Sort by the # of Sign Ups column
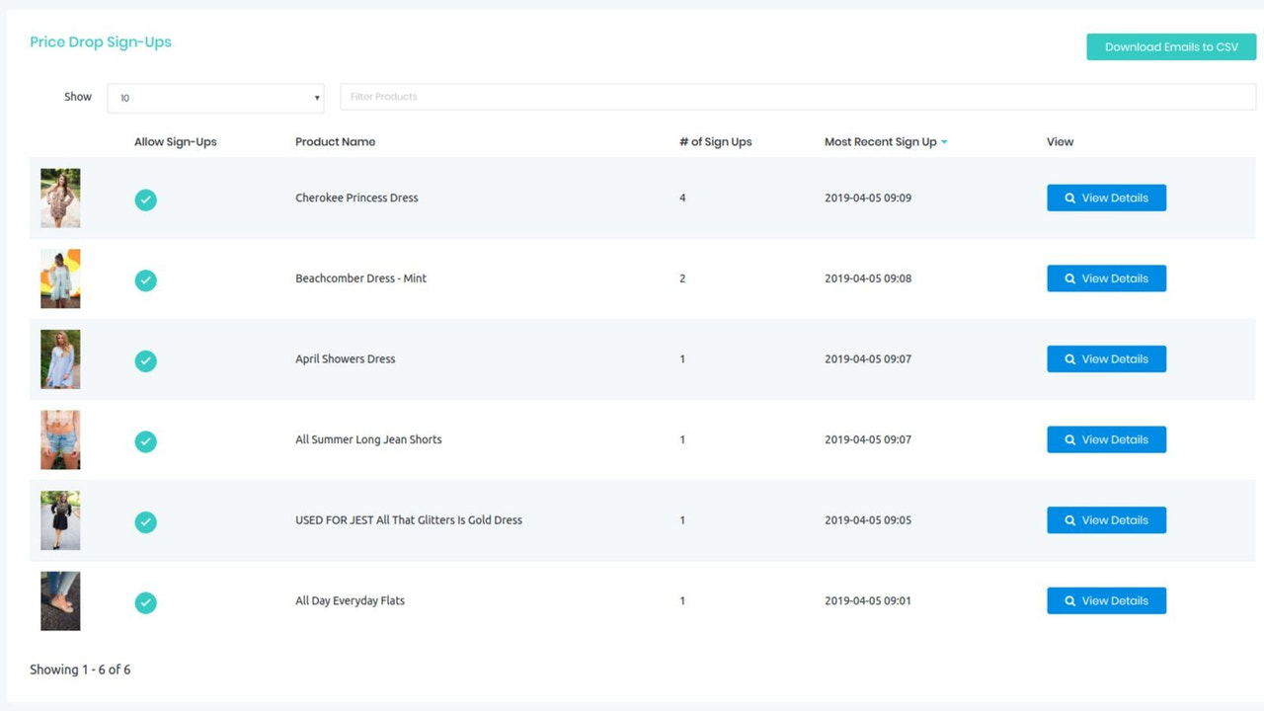 [715, 141]
